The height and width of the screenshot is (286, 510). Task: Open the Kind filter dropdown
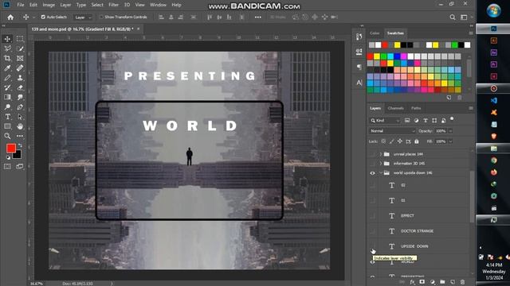(x=385, y=120)
